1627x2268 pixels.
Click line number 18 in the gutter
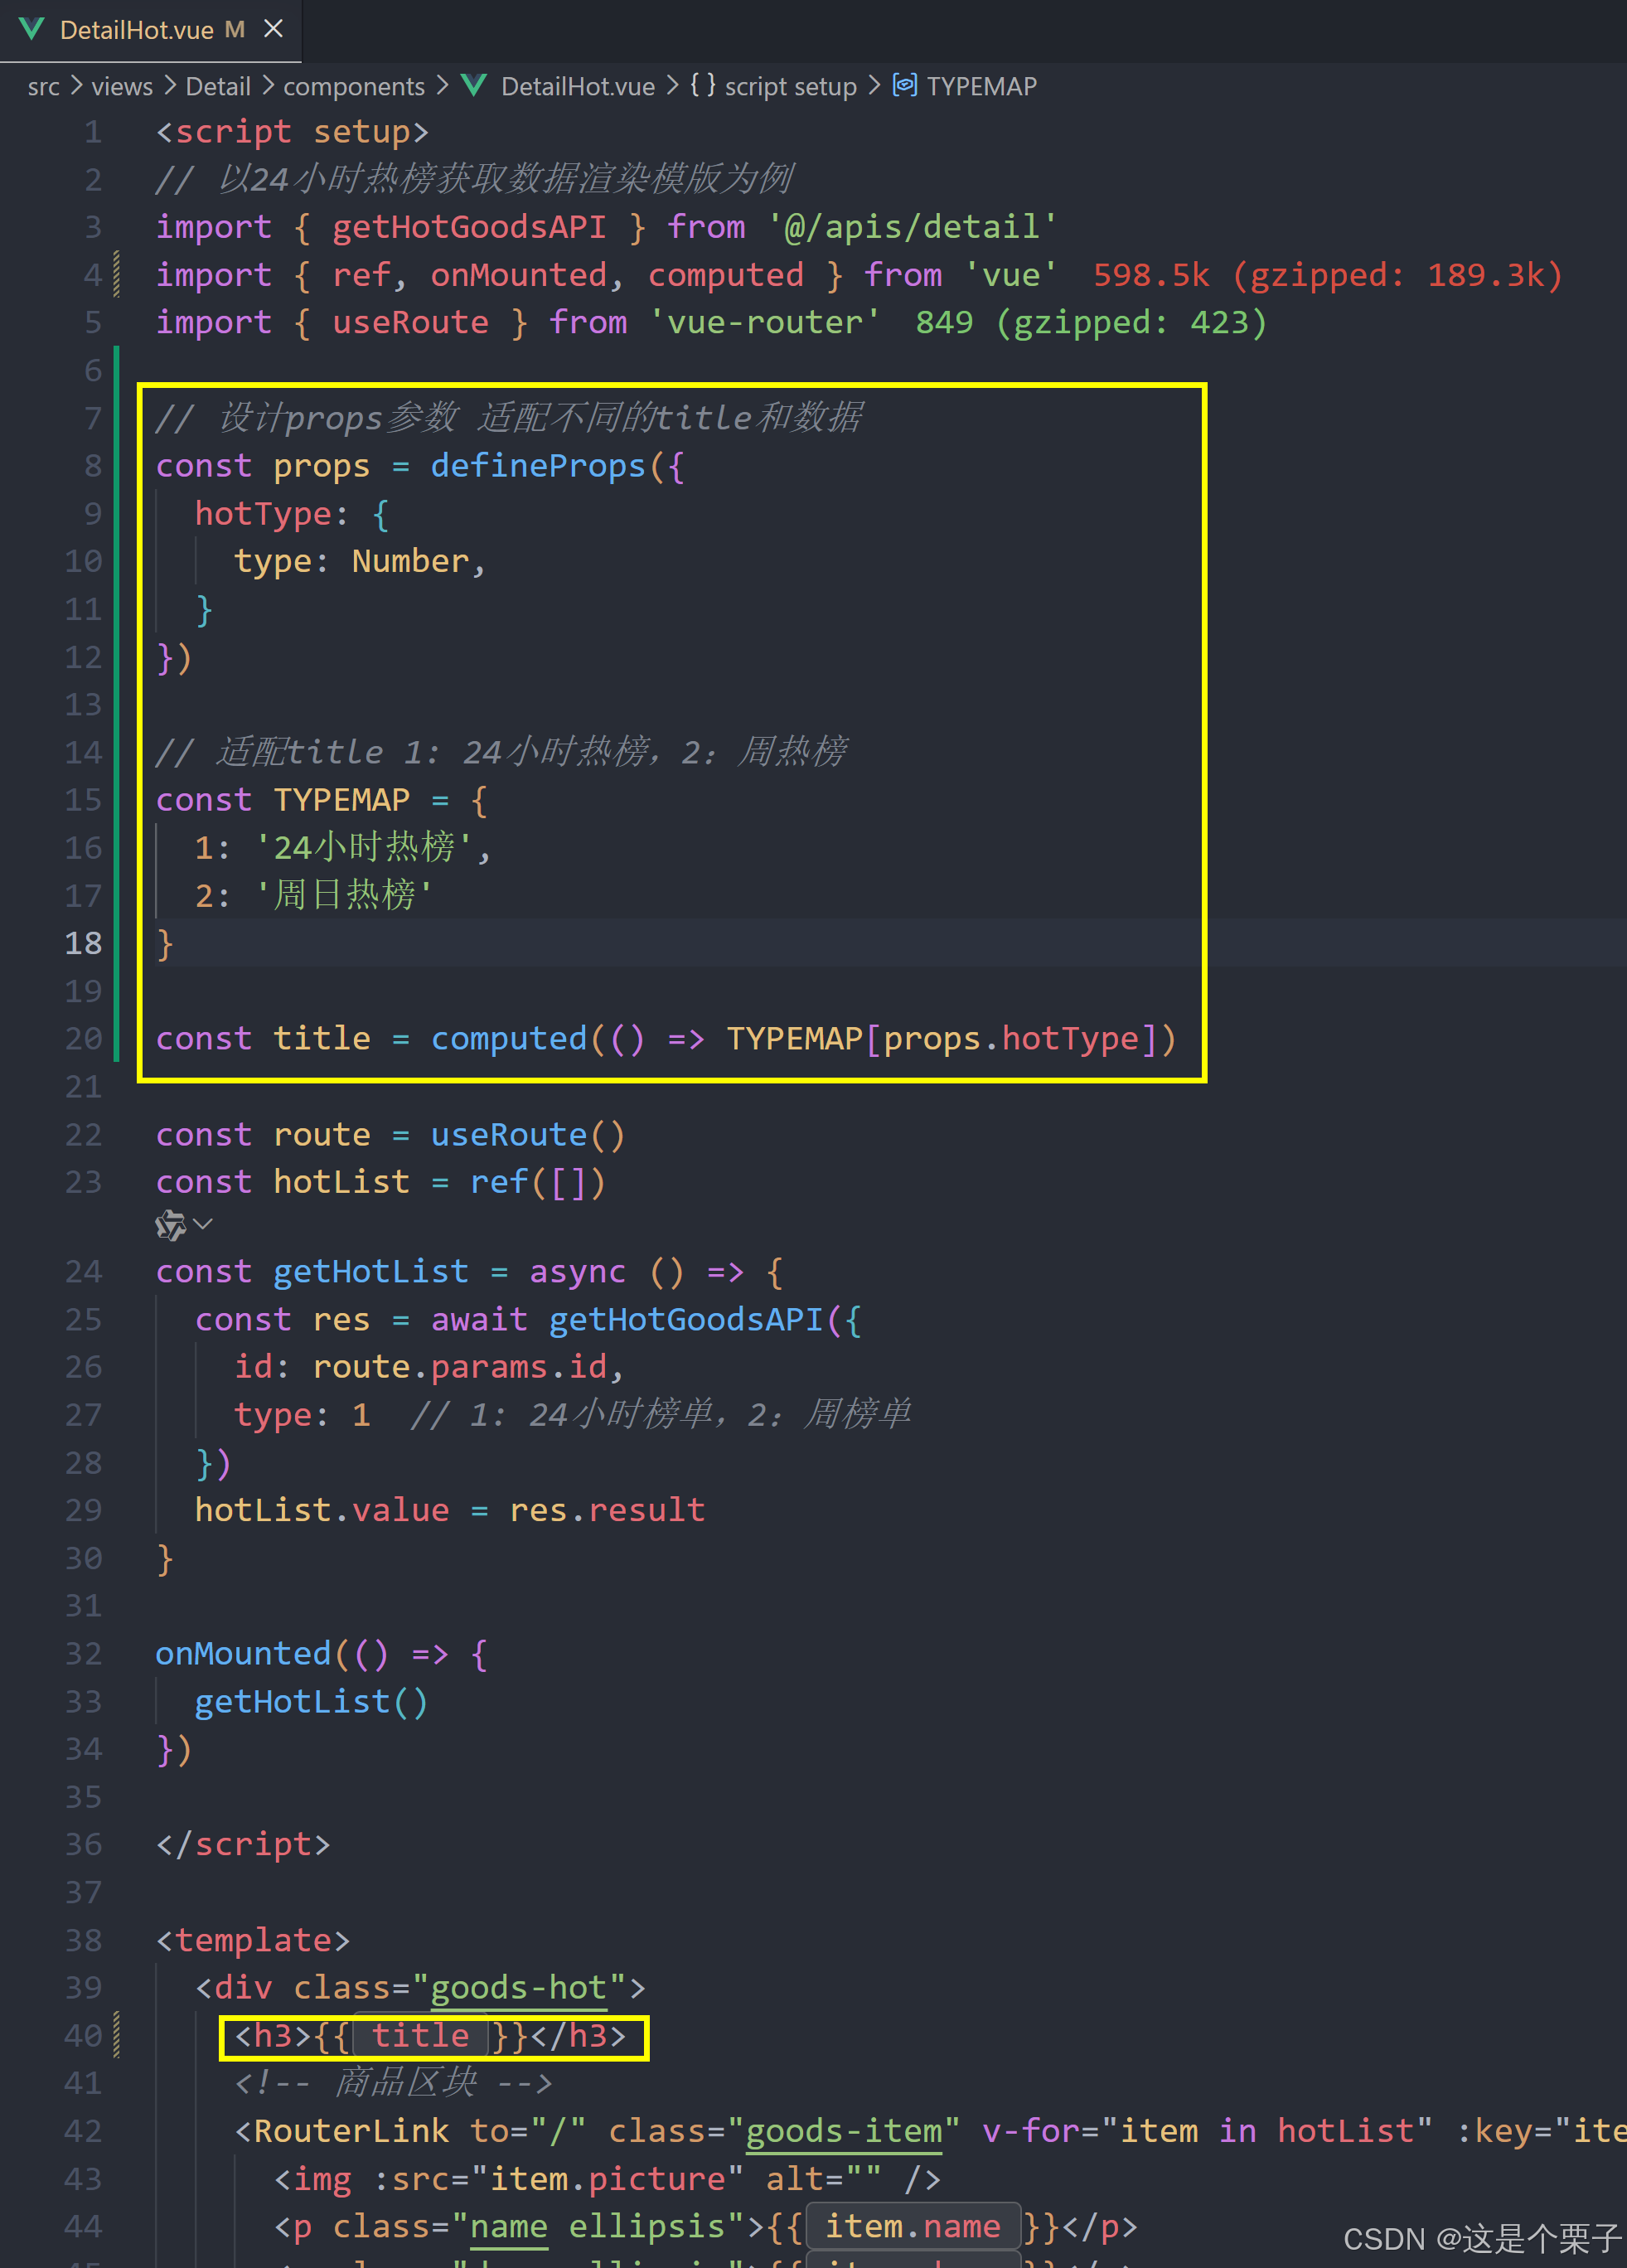[84, 943]
